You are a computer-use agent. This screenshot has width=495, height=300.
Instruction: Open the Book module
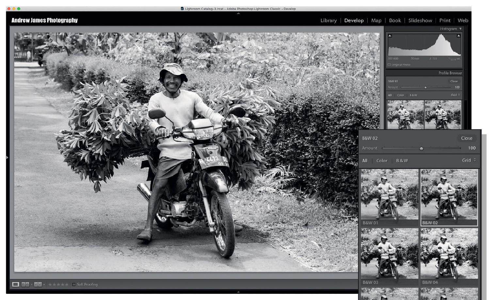point(395,20)
